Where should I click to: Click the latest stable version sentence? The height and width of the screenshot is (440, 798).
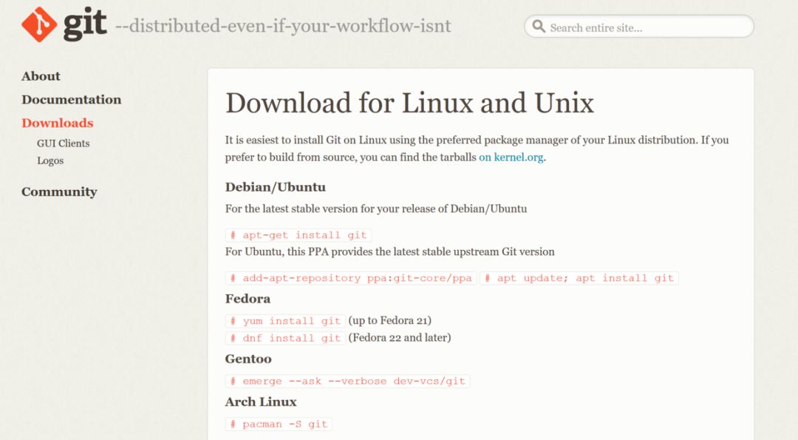(x=376, y=209)
